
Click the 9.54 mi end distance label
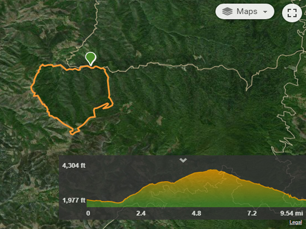pyautogui.click(x=291, y=213)
